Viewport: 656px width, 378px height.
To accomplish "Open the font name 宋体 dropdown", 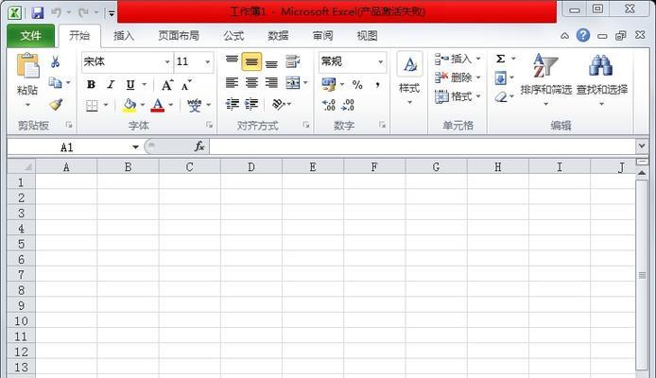I will 167,61.
